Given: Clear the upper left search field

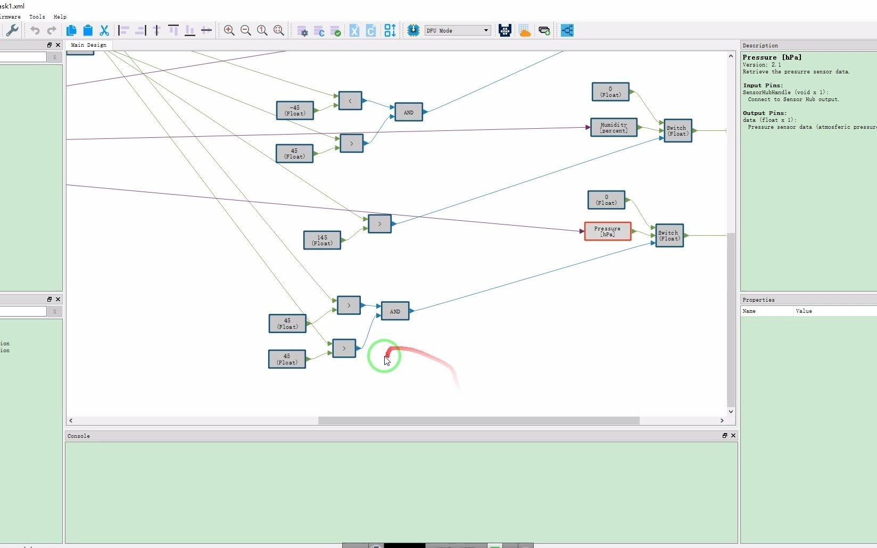Looking at the screenshot, I should (54, 57).
